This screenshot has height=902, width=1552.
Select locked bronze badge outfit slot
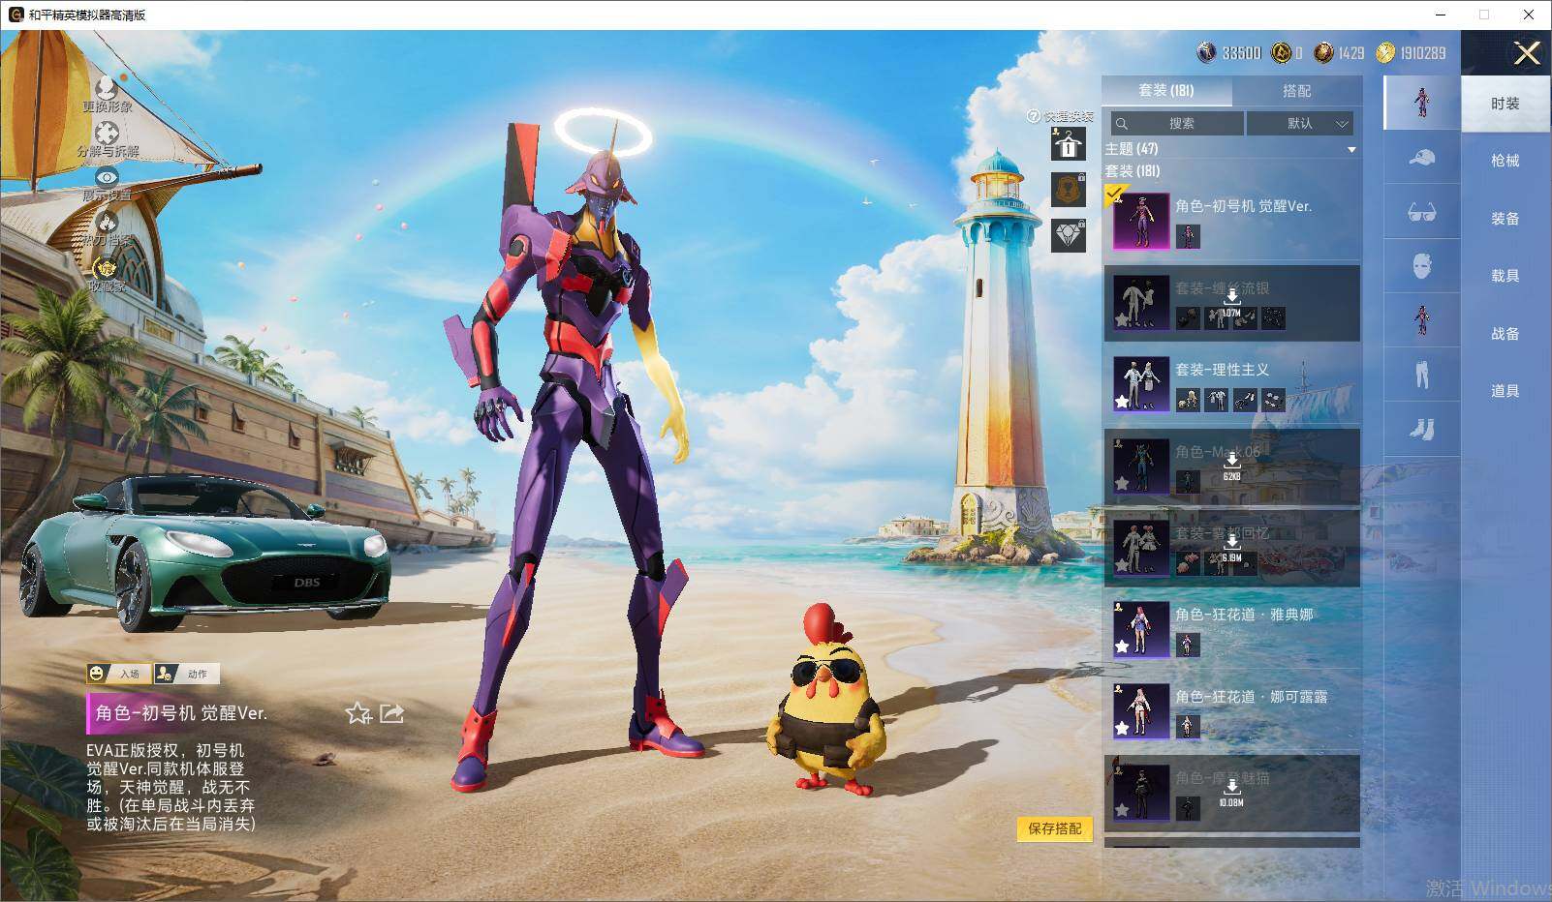(x=1069, y=190)
